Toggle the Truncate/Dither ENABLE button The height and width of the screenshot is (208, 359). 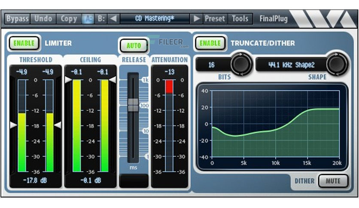pos(210,43)
